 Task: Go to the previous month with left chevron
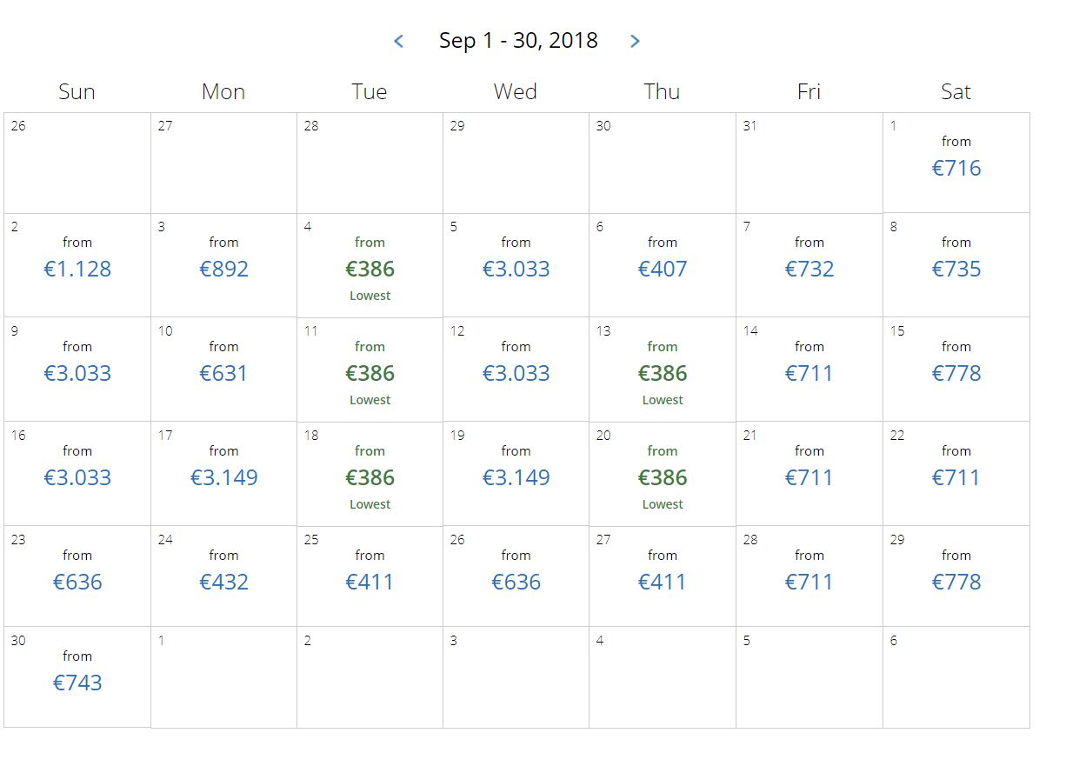point(398,41)
